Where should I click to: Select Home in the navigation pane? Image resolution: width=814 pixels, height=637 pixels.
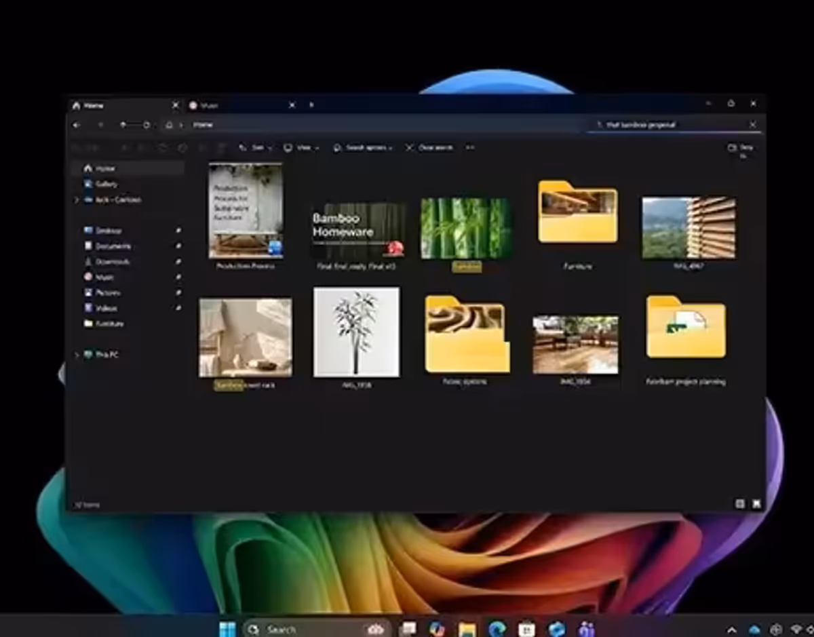coord(127,168)
